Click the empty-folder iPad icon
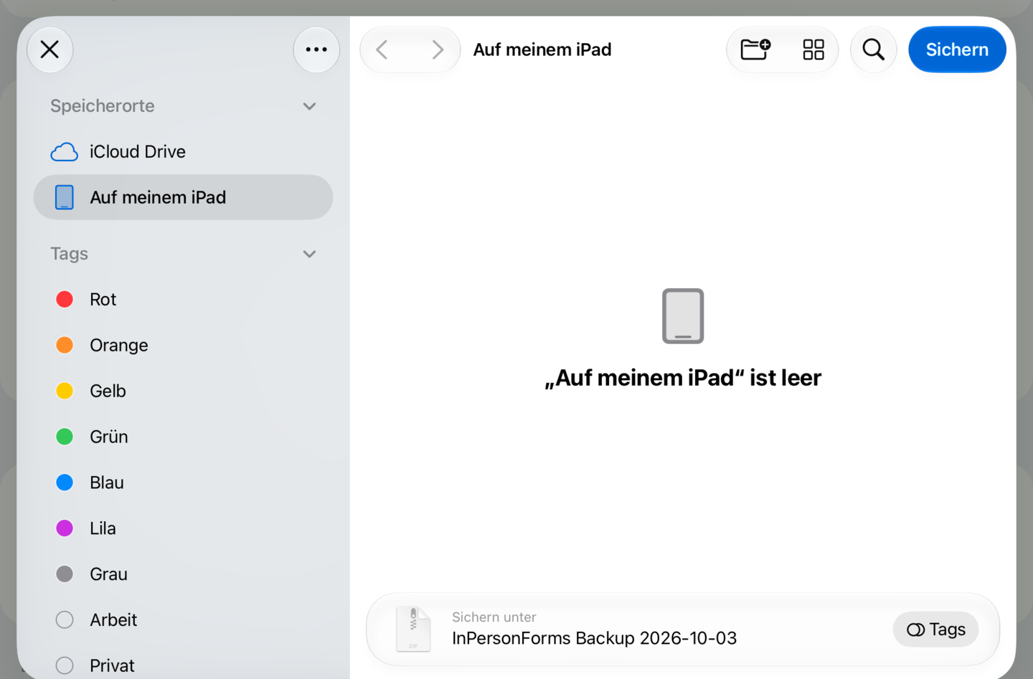The height and width of the screenshot is (679, 1033). pos(683,316)
